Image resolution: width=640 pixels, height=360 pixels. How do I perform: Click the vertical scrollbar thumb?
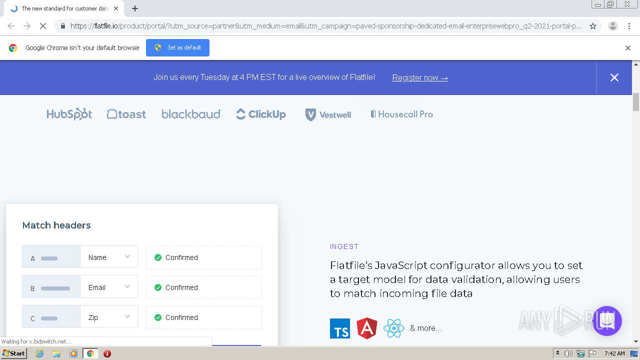pos(636,102)
